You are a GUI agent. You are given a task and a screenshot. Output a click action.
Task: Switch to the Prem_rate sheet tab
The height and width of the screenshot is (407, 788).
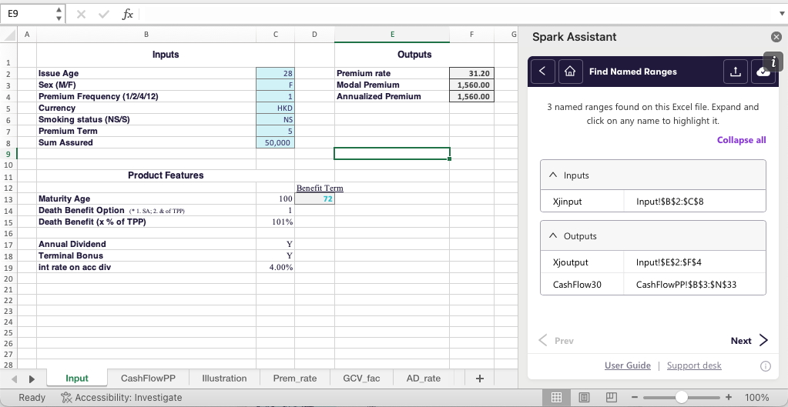click(295, 379)
